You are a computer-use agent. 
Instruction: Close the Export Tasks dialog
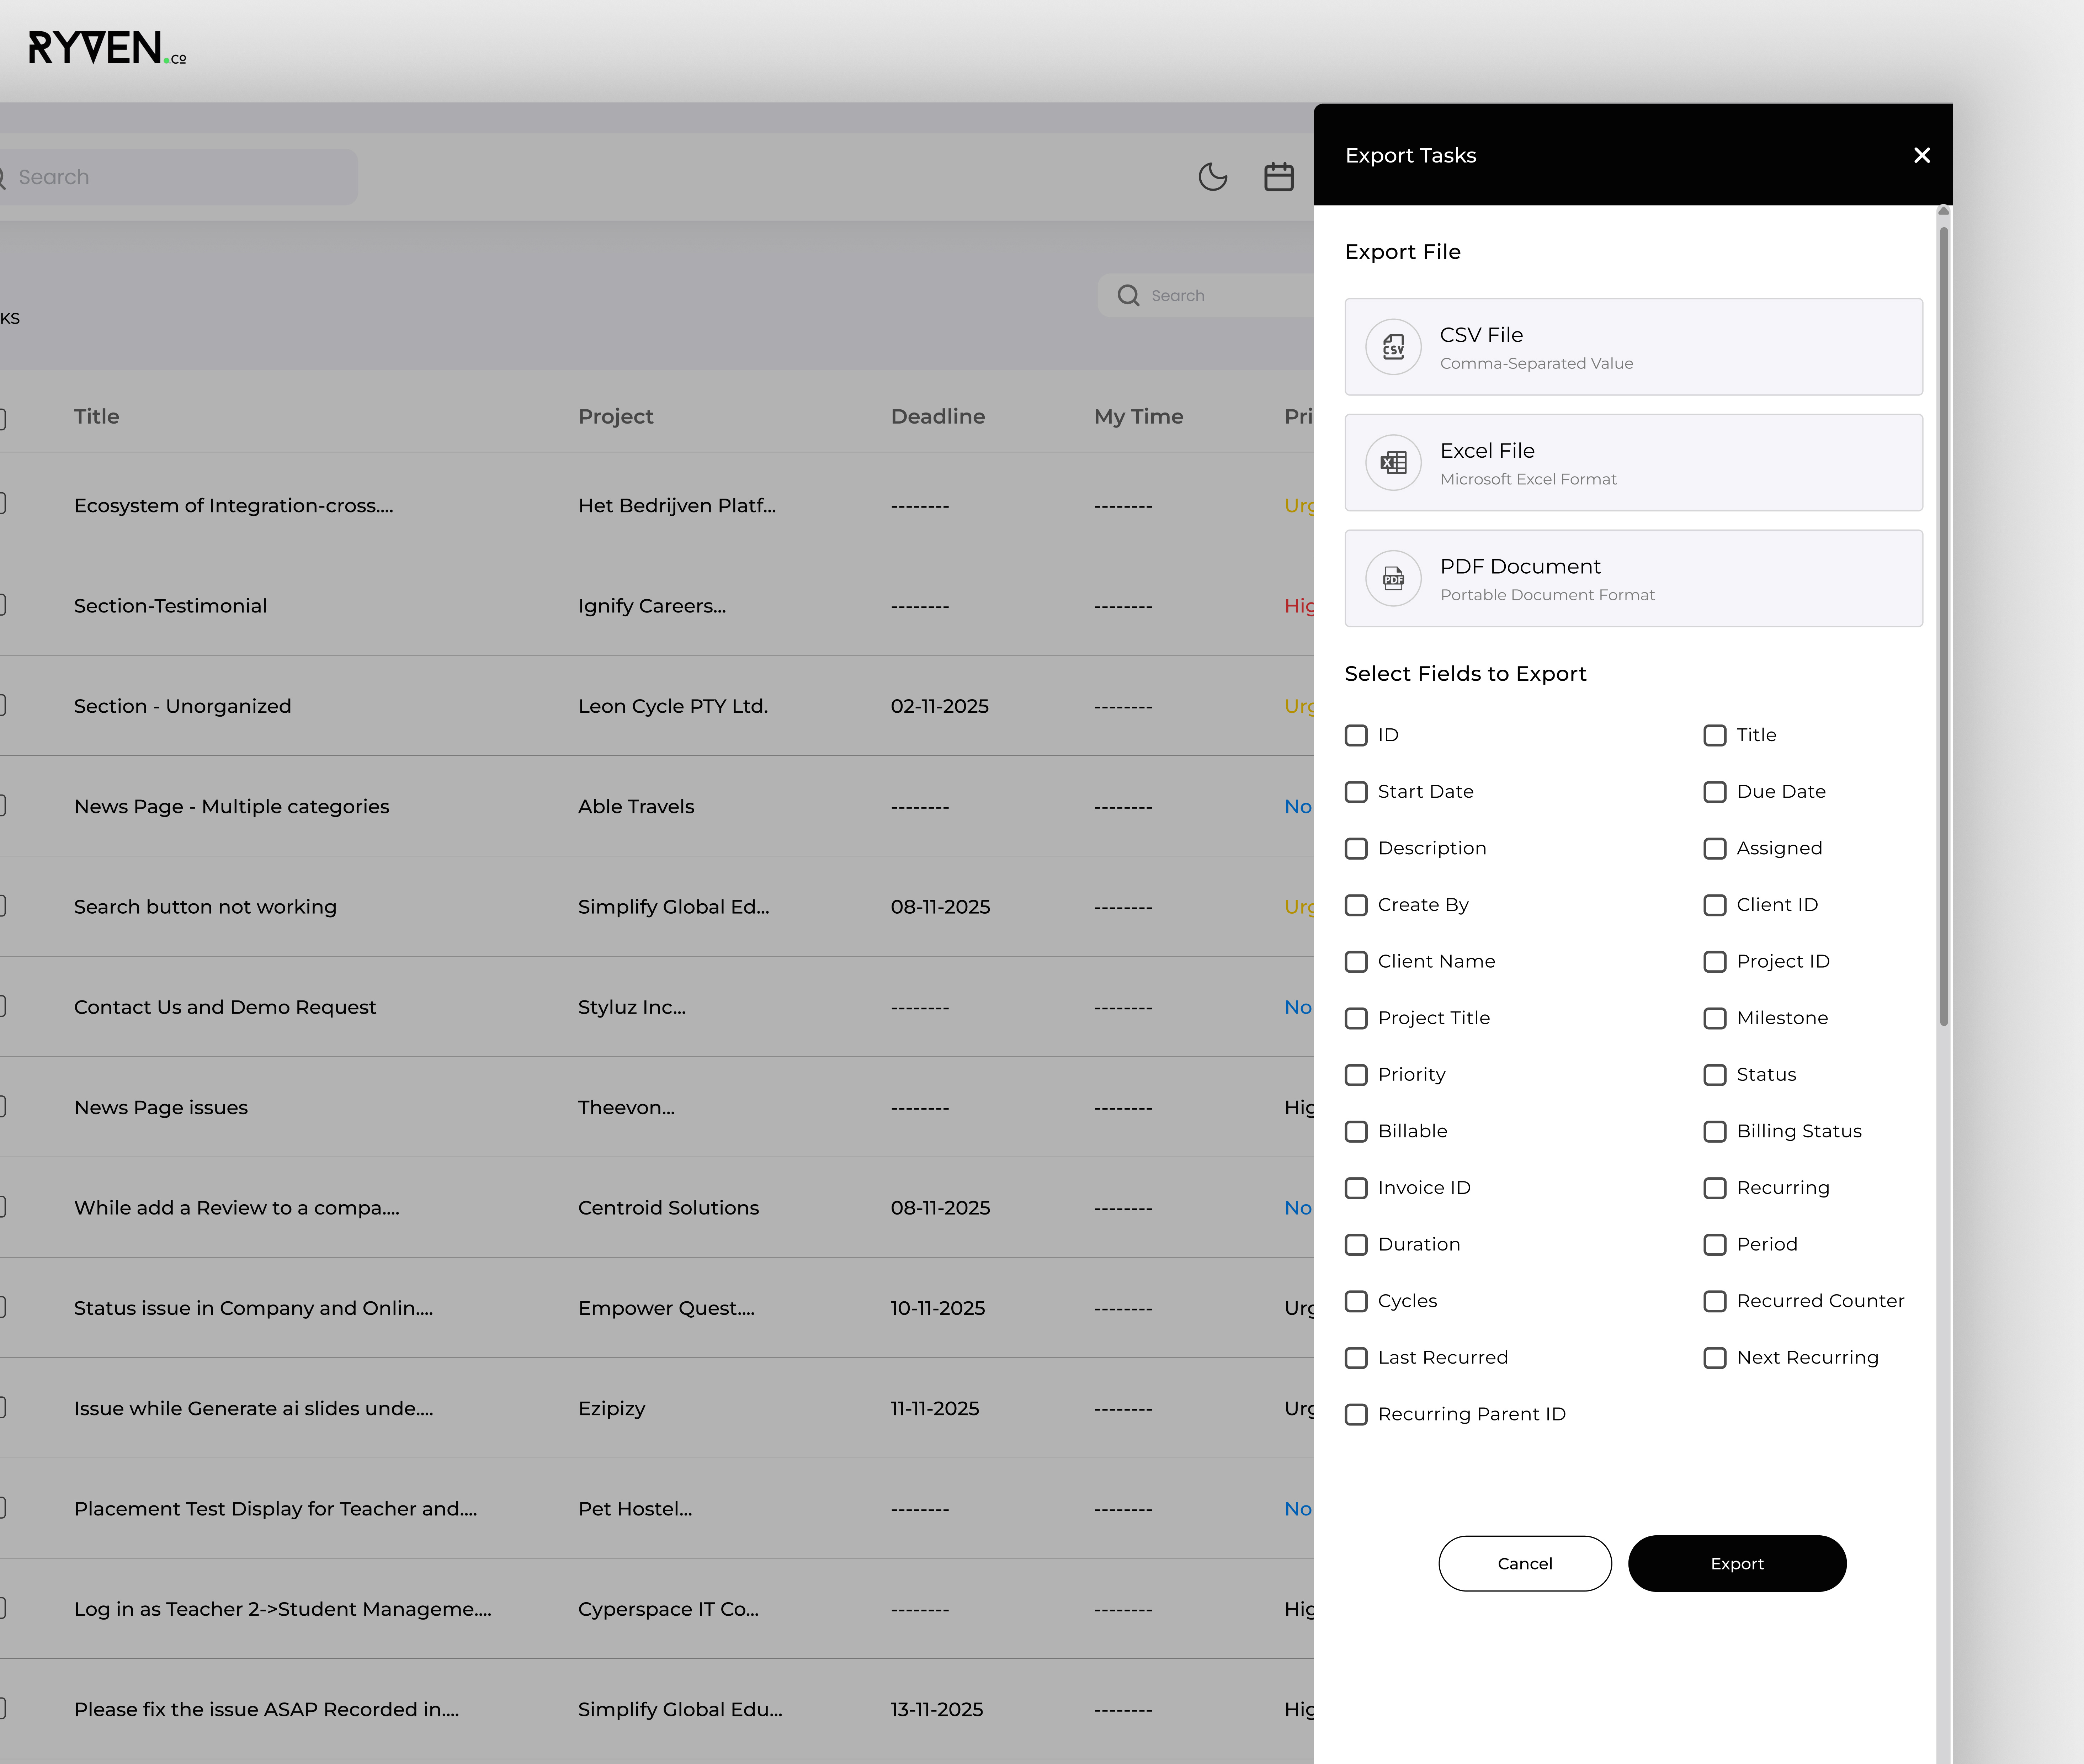tap(1921, 155)
